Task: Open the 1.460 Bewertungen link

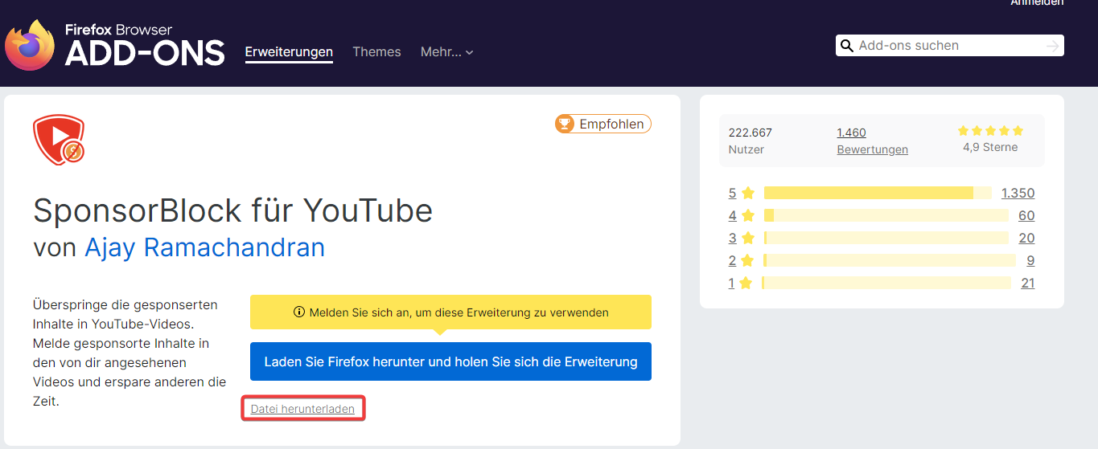Action: point(872,141)
